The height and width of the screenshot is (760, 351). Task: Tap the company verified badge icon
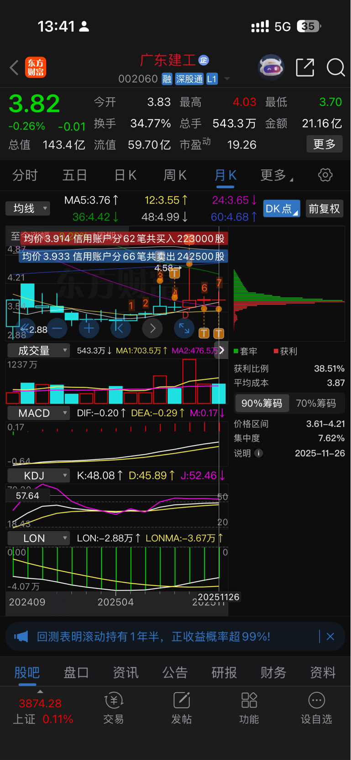coord(204,60)
